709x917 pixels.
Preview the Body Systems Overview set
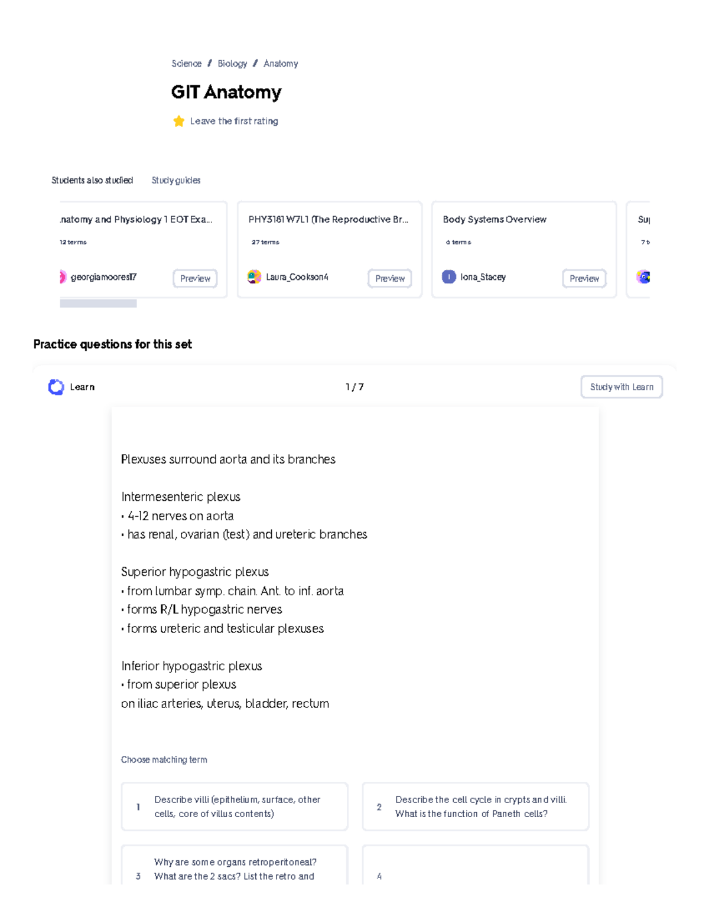click(x=584, y=278)
